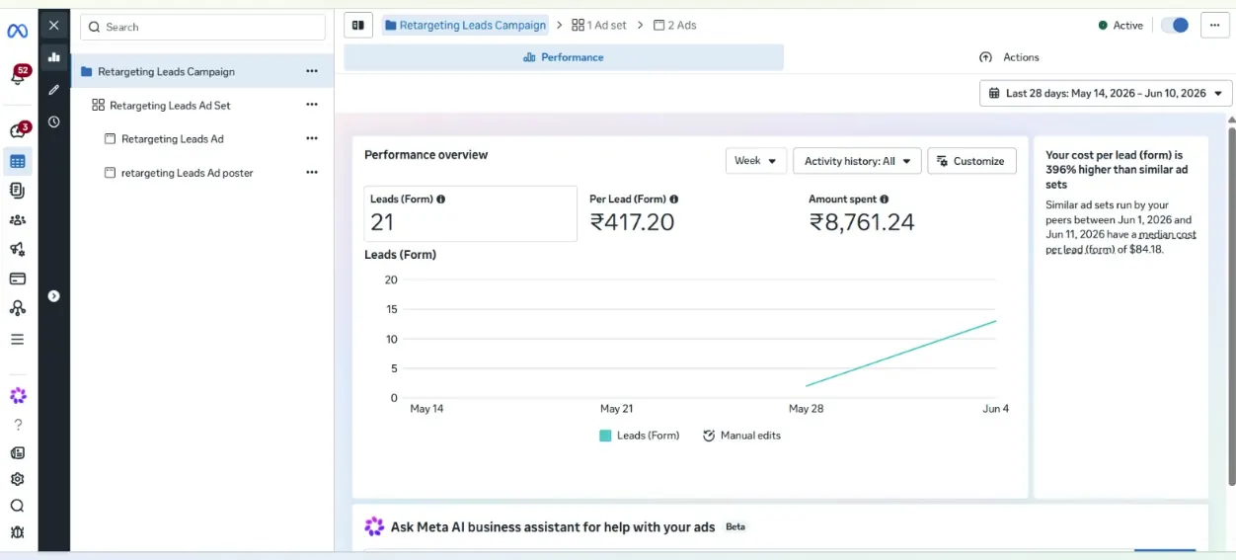Click median cost per lead (form) link
1236x560 pixels.
(x=1121, y=242)
